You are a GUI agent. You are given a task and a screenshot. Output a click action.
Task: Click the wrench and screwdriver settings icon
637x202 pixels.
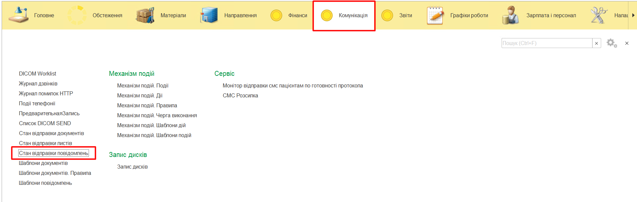[598, 15]
